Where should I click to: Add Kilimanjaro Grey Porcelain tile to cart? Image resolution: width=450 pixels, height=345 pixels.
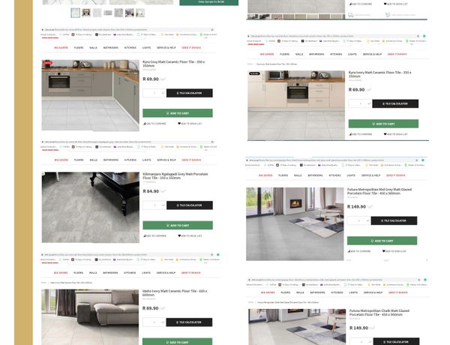(178, 225)
